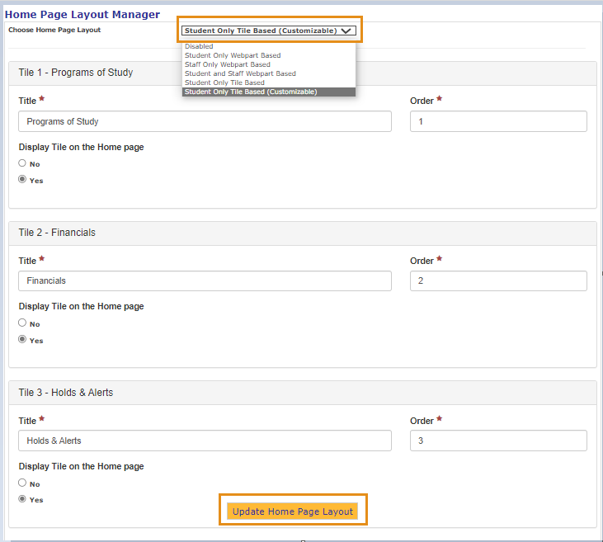Choose Student Only Tile Based option
The height and width of the screenshot is (542, 603).
pyautogui.click(x=224, y=82)
